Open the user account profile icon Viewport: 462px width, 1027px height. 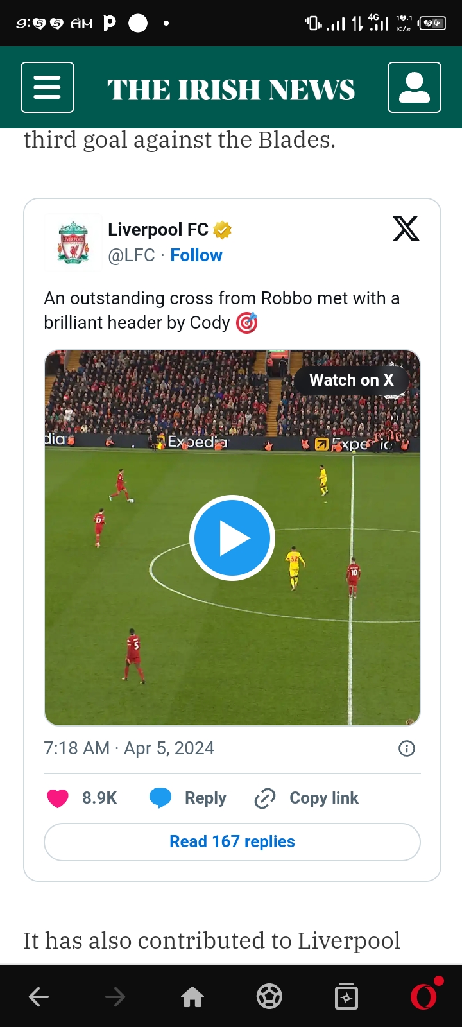(x=415, y=87)
